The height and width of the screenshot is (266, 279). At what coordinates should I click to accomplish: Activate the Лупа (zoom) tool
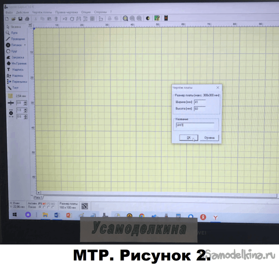pos(13,33)
